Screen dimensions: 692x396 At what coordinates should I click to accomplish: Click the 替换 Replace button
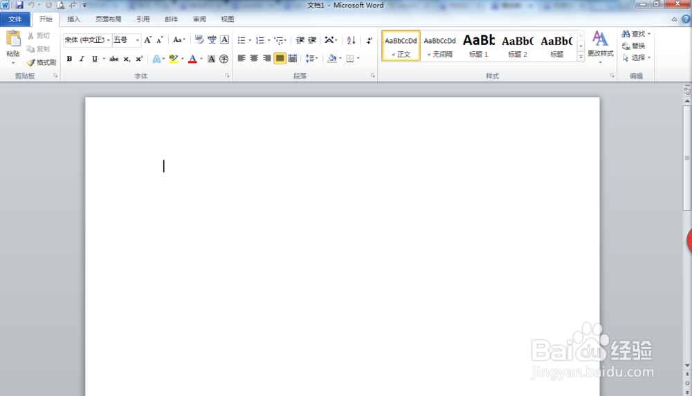pyautogui.click(x=634, y=46)
